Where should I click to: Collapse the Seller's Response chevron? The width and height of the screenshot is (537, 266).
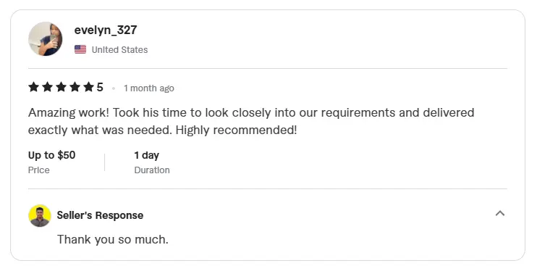point(500,213)
